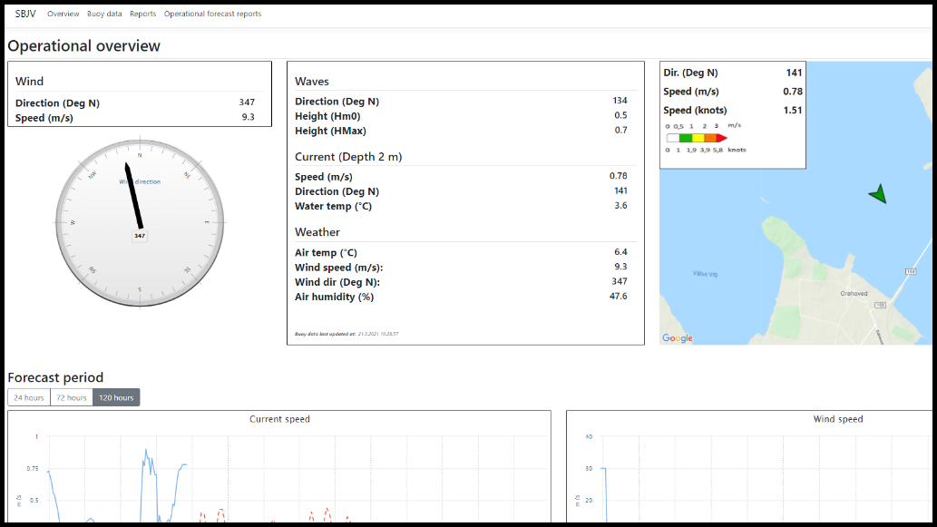
Task: Click the Google logo on the map
Action: click(678, 338)
